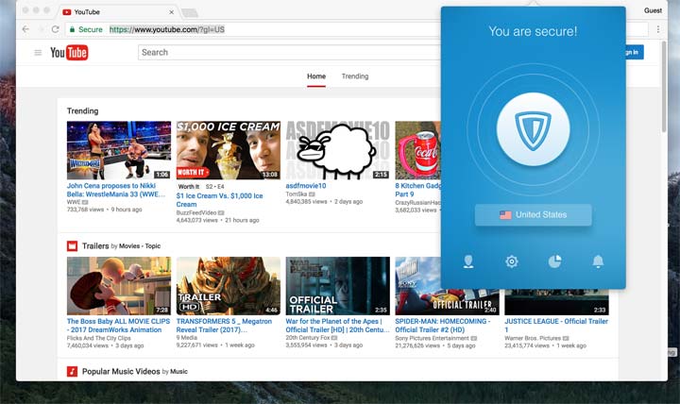The image size is (680, 404).
Task: Click the TomSka channel name
Action: [x=297, y=194]
